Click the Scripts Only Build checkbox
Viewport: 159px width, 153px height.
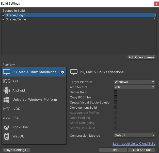click(116, 128)
